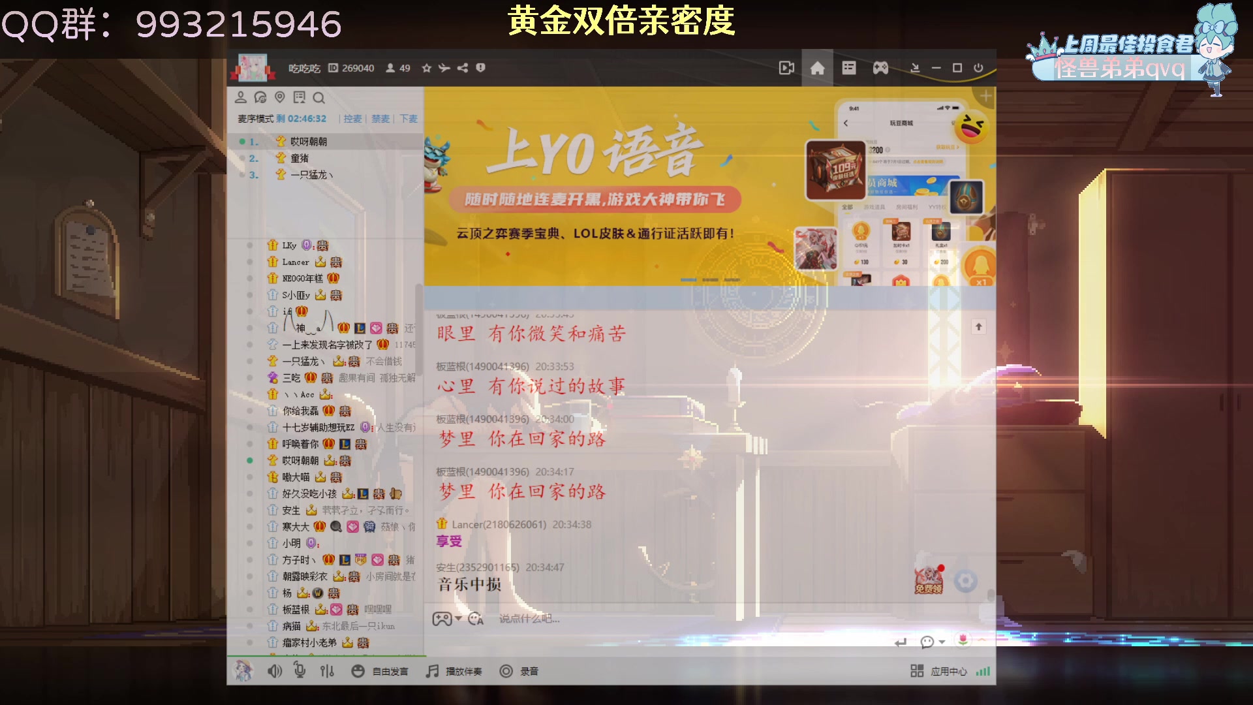Toggle the microphone in bottom bar

pyautogui.click(x=300, y=670)
